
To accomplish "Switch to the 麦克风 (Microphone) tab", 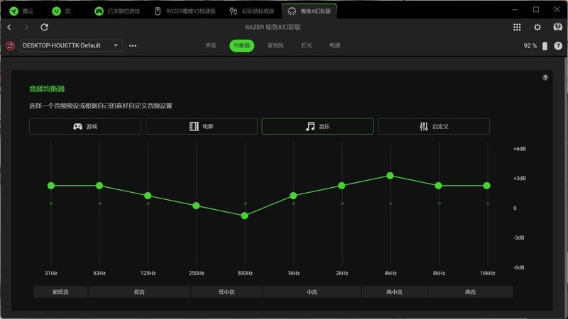I will [275, 45].
